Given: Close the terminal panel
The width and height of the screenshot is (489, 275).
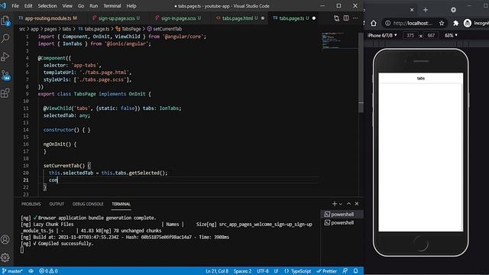Looking at the screenshot, I should [x=357, y=204].
